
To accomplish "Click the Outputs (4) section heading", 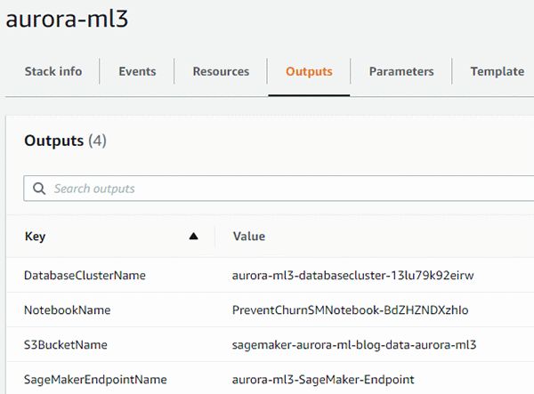I will click(x=65, y=141).
